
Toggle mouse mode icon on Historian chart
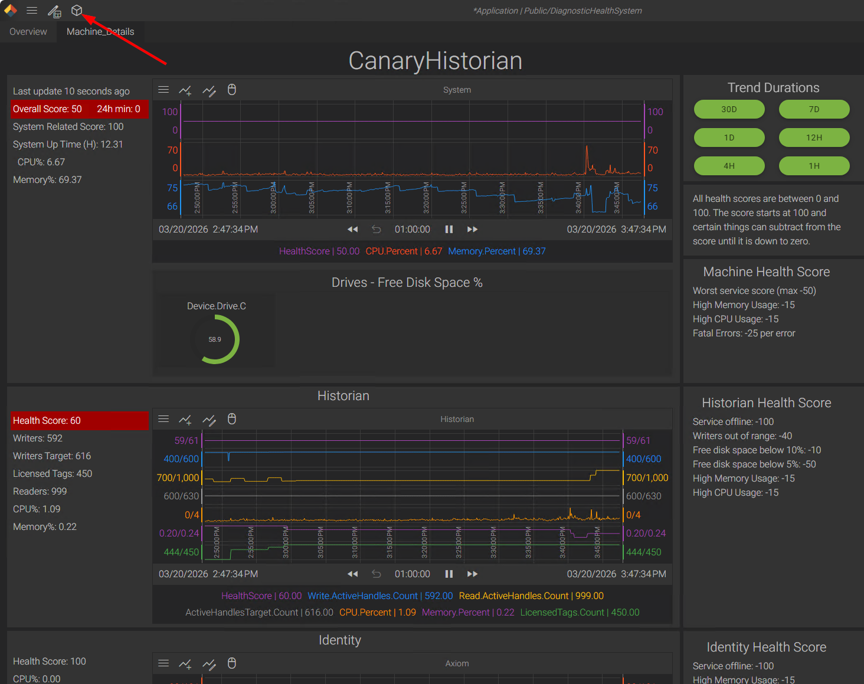pos(232,419)
